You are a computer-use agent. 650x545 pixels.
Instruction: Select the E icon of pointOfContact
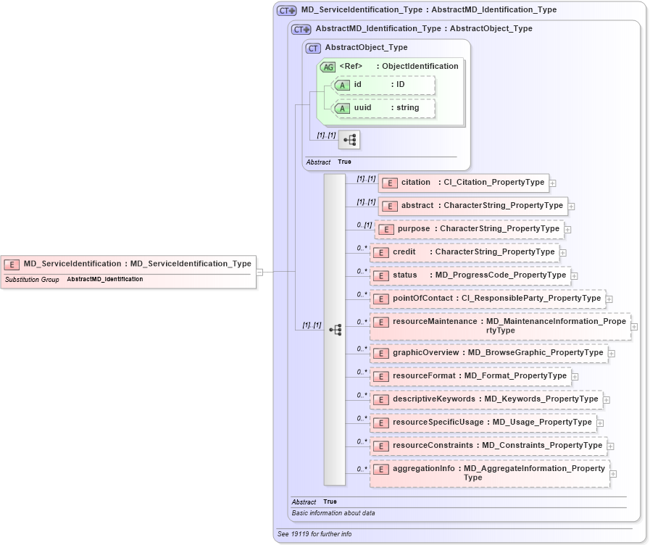(x=381, y=298)
